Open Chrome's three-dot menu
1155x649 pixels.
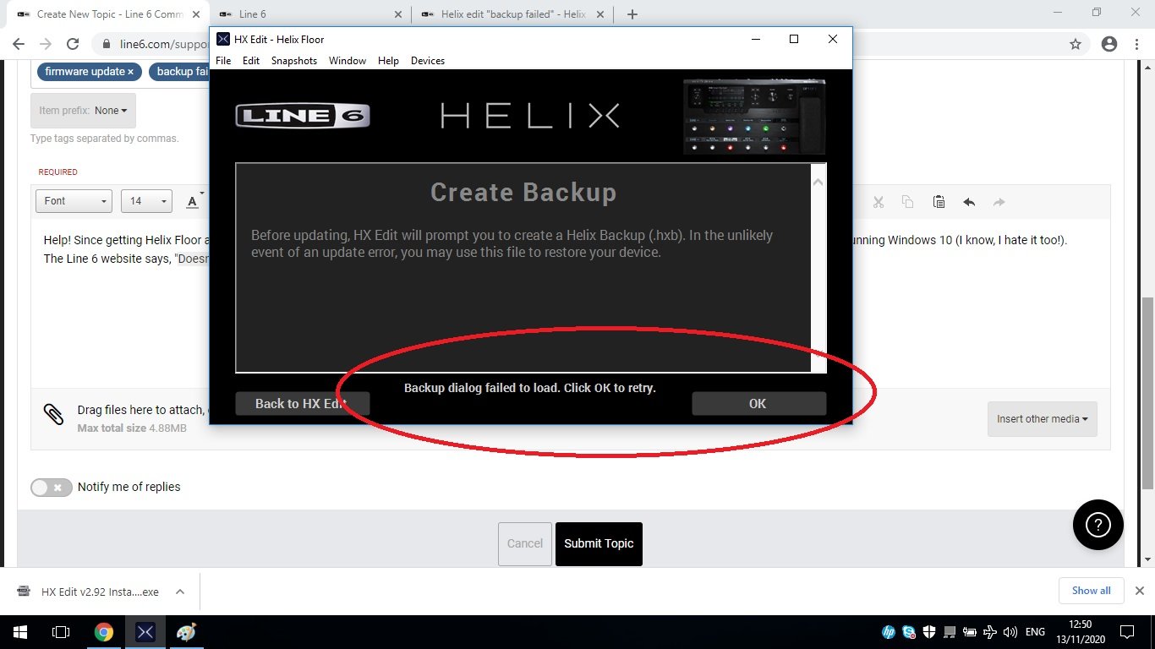(x=1137, y=44)
